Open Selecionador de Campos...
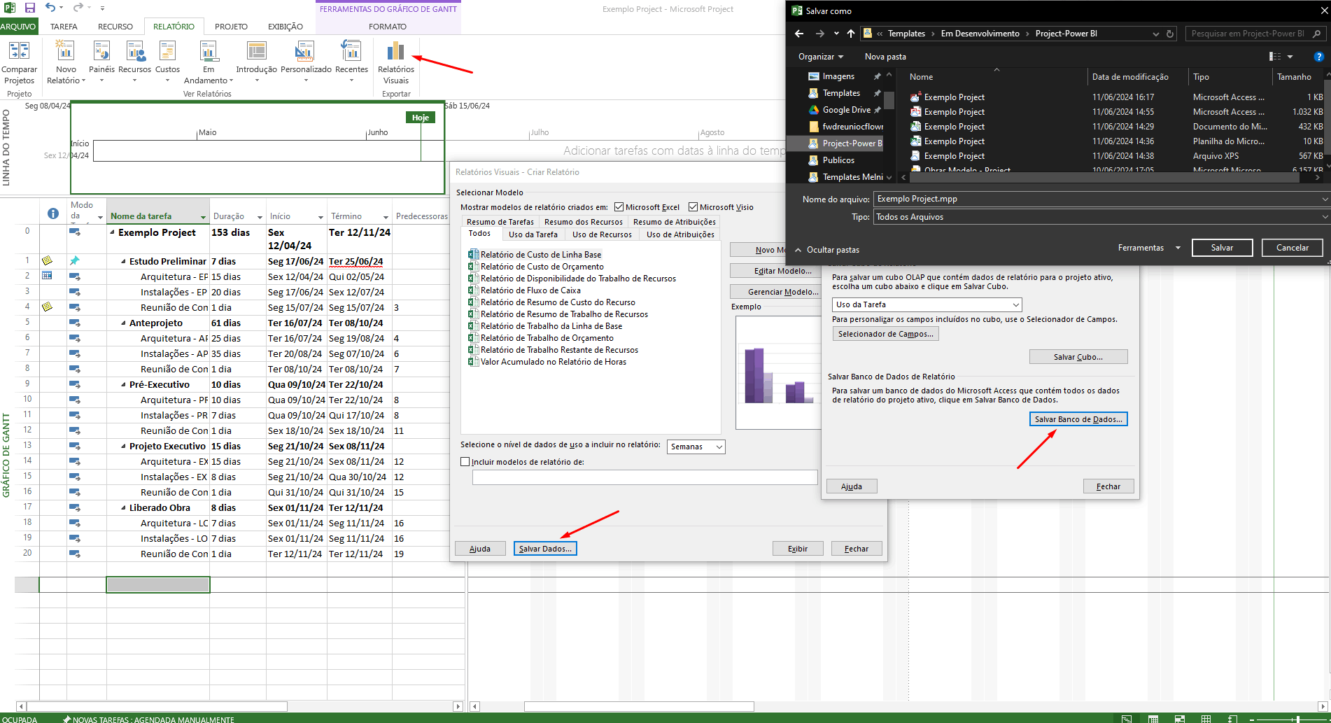The height and width of the screenshot is (723, 1331). 885,334
